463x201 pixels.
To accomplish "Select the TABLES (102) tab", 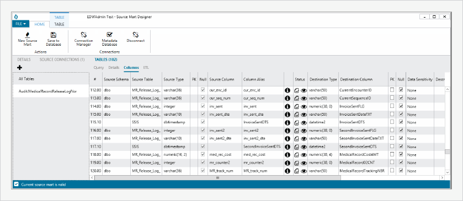I will 106,59.
